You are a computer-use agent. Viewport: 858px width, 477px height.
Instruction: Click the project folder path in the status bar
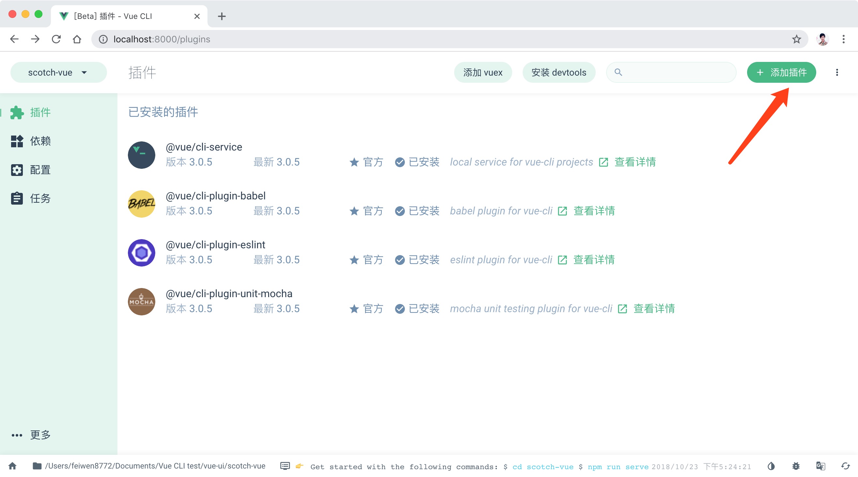coord(149,466)
